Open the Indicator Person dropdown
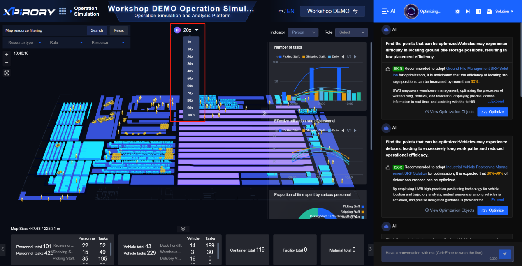522x266 pixels. pyautogui.click(x=303, y=32)
